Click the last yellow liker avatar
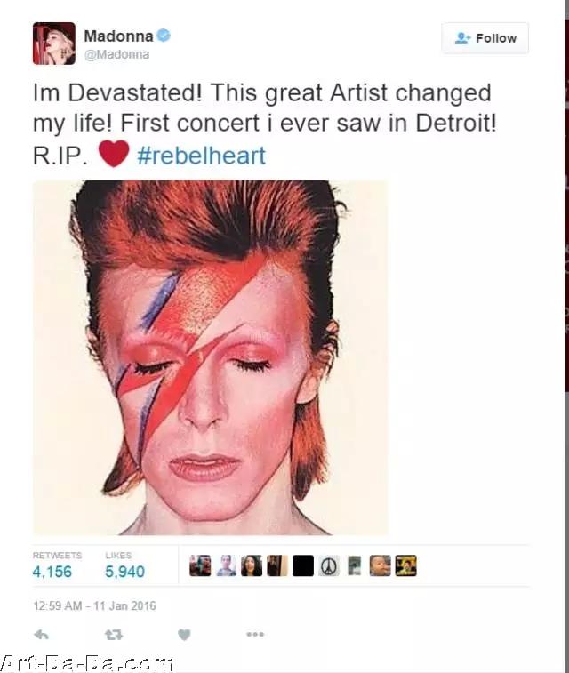 pyautogui.click(x=406, y=565)
